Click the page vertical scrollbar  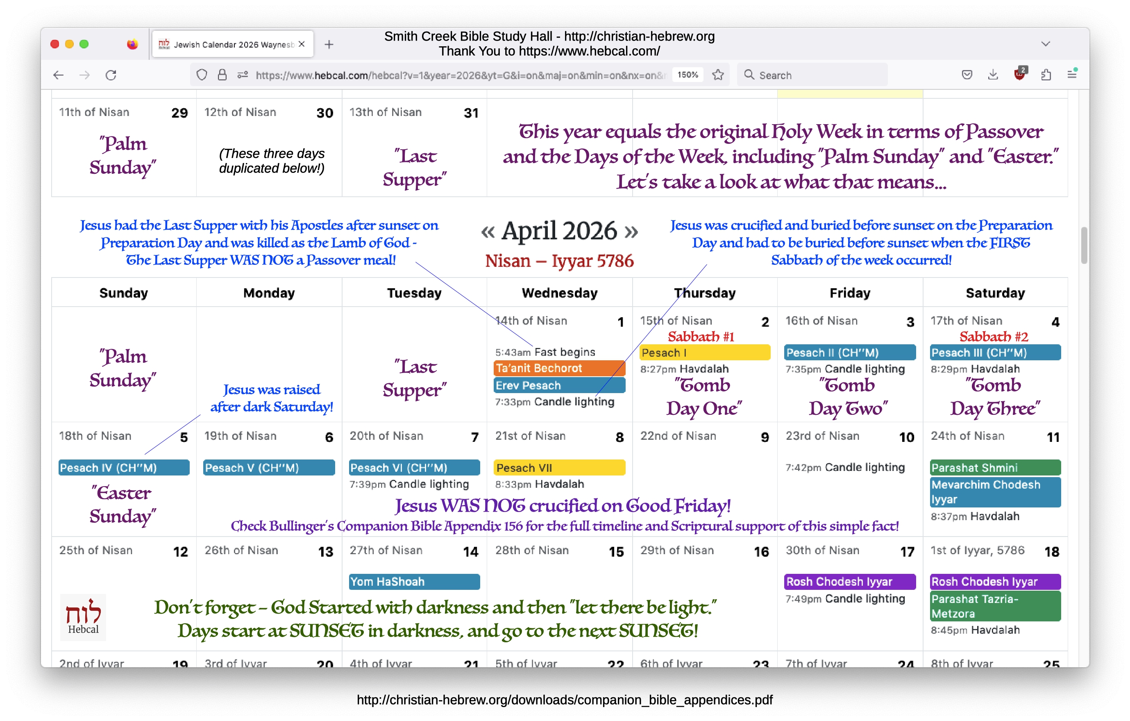point(1084,246)
